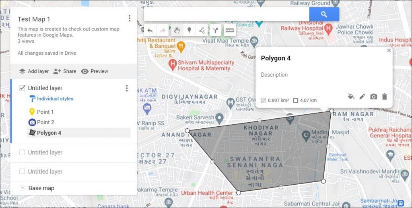The height and width of the screenshot is (208, 412).
Task: Click the Visat Maa Temple marker
Action: 254,41
